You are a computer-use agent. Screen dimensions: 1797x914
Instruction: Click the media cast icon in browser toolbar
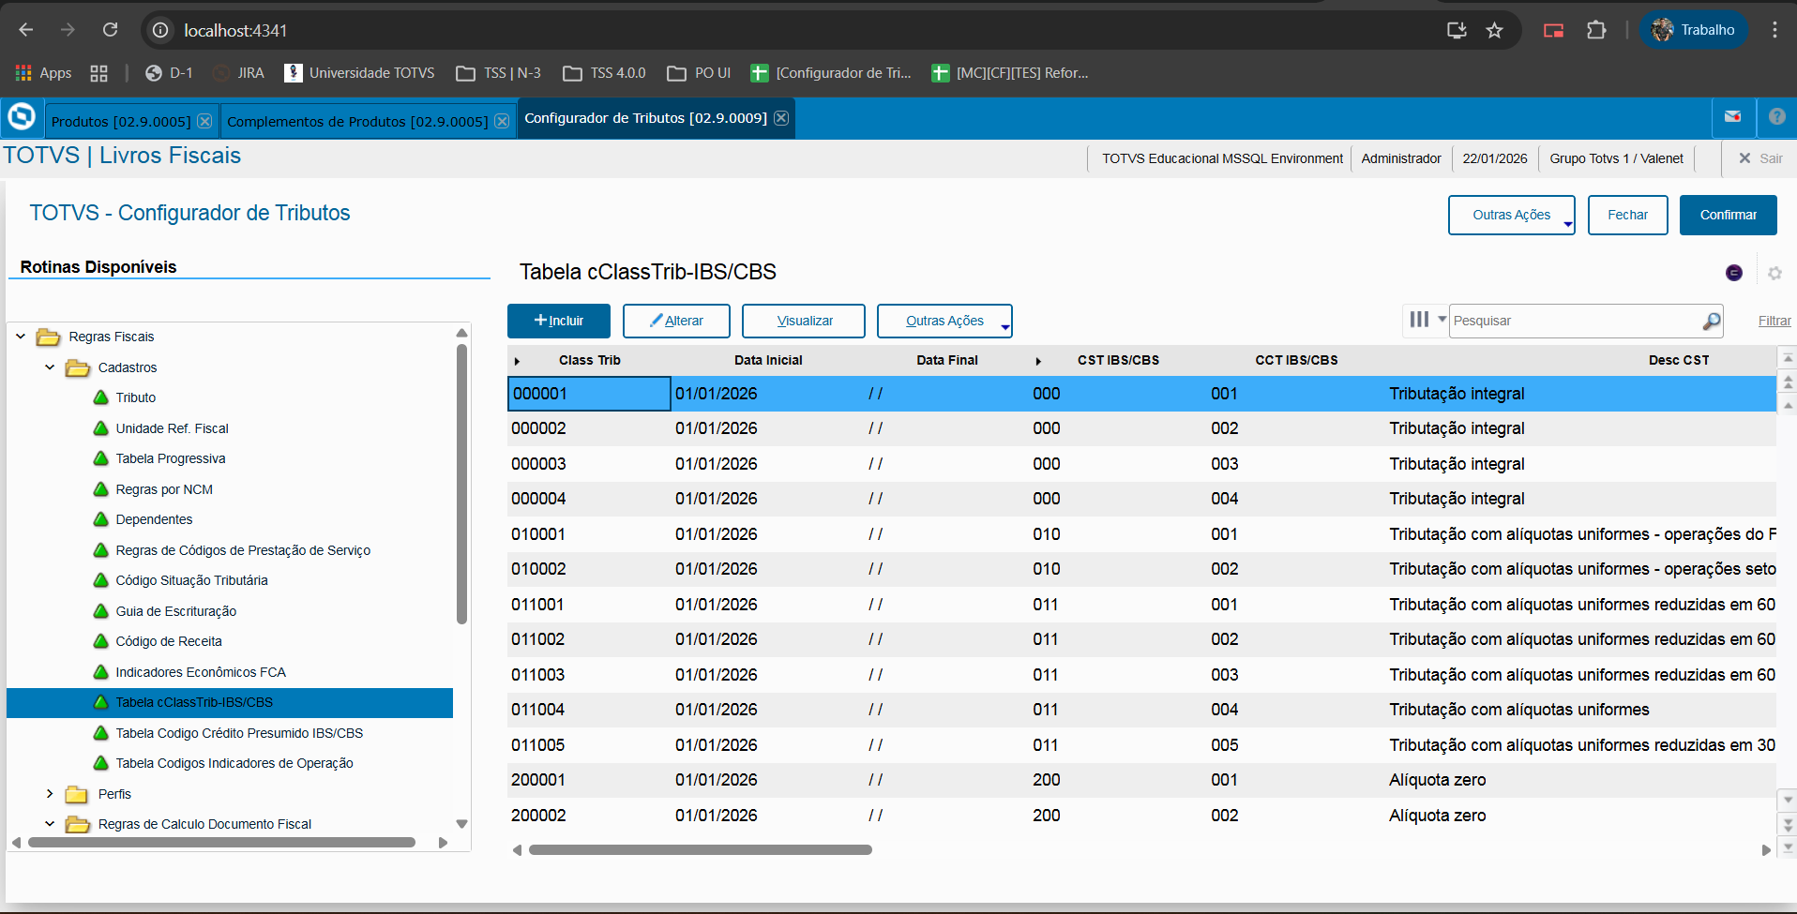pos(1553,30)
